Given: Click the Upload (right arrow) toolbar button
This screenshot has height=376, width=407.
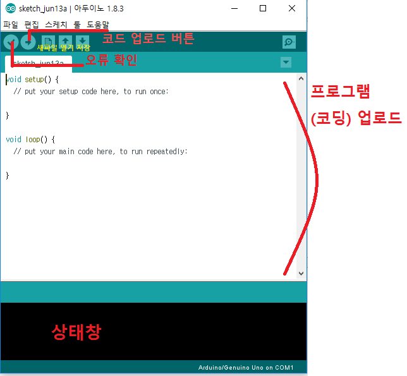Looking at the screenshot, I should pyautogui.click(x=28, y=42).
